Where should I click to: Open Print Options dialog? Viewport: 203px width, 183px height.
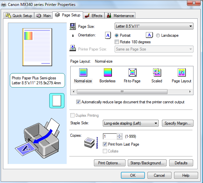pyautogui.click(x=109, y=163)
